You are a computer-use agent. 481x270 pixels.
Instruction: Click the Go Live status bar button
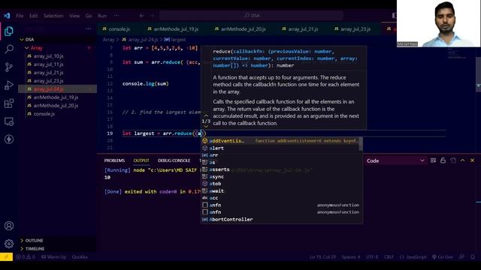point(442,256)
